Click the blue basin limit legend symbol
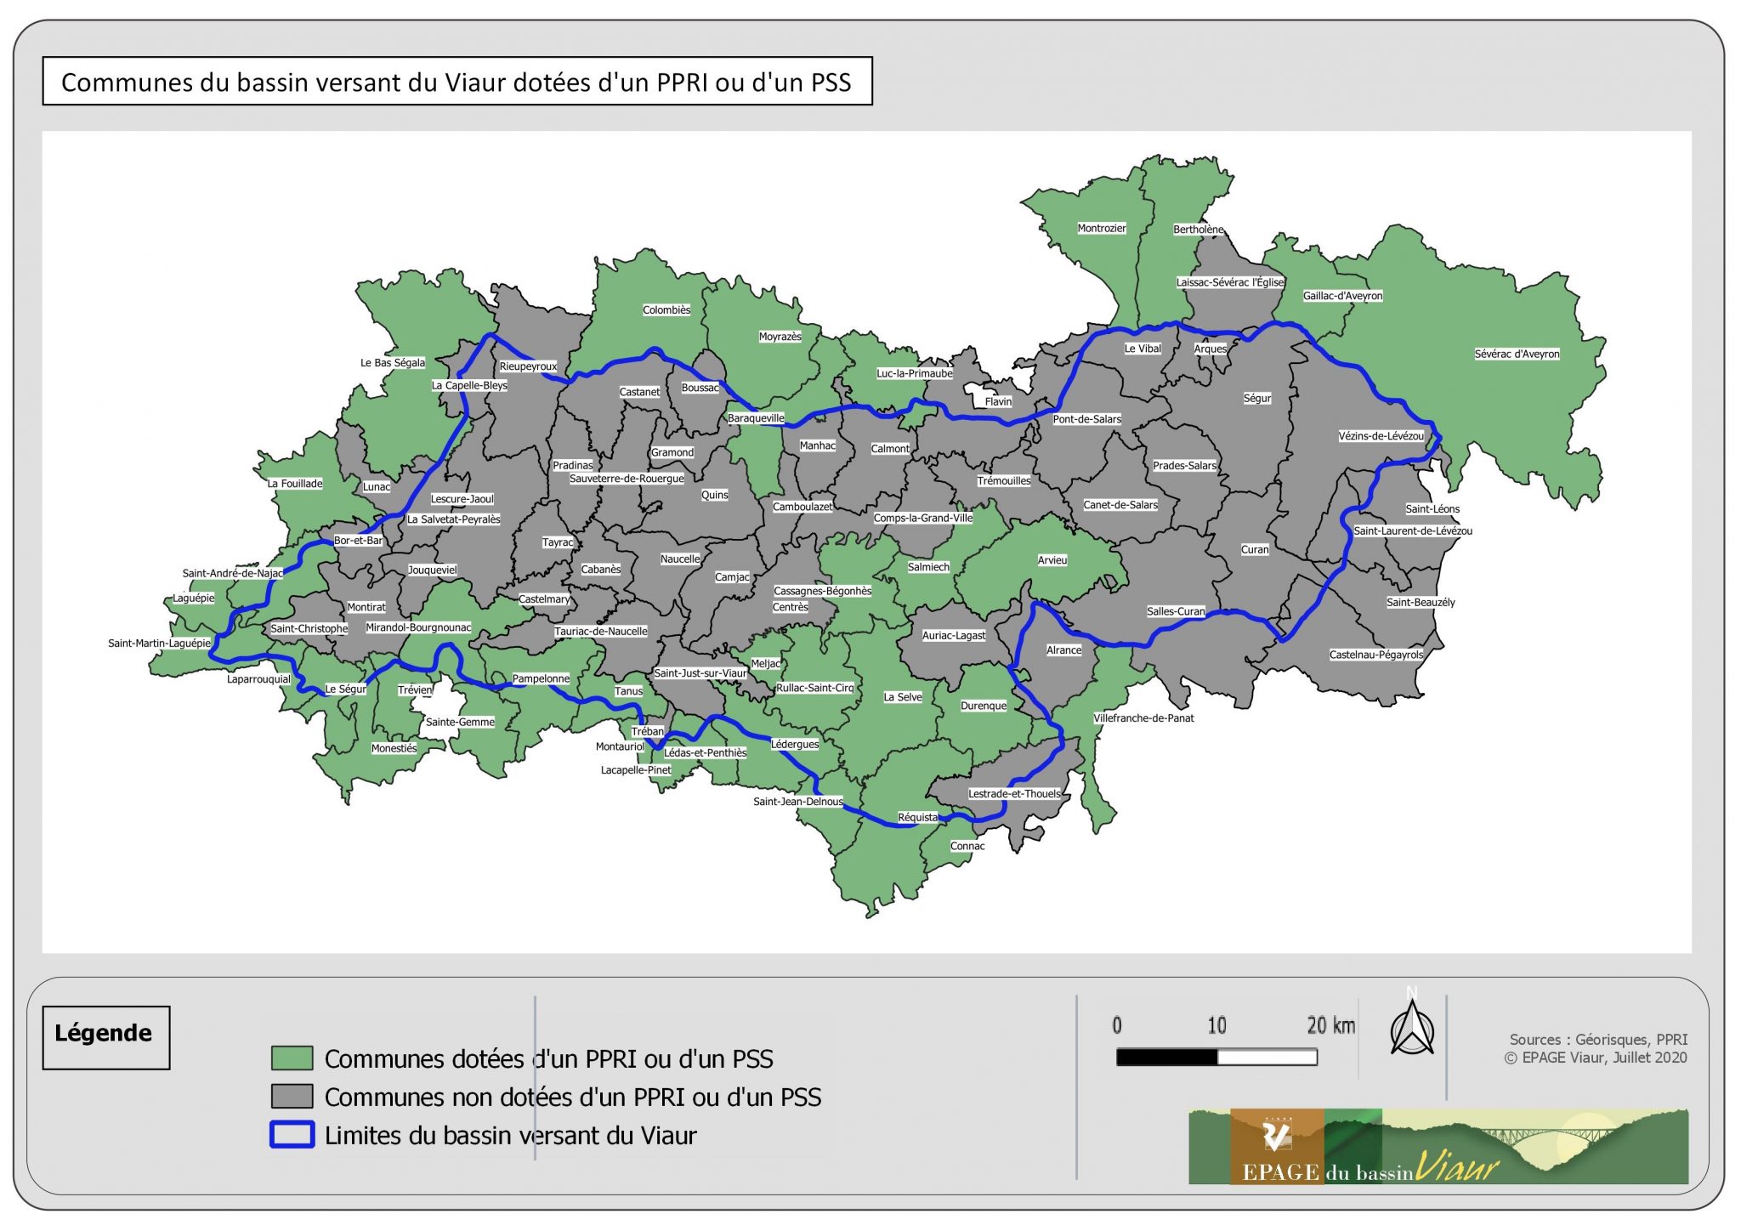This screenshot has height=1231, width=1741. (292, 1135)
